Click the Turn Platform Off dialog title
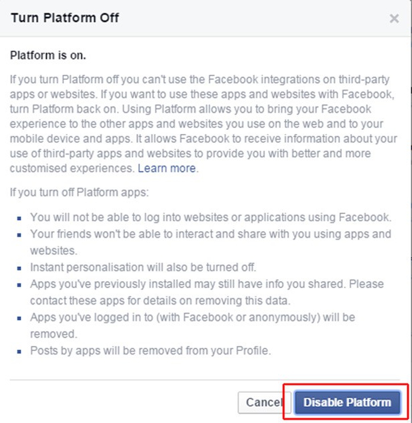412x423 pixels. click(x=65, y=18)
